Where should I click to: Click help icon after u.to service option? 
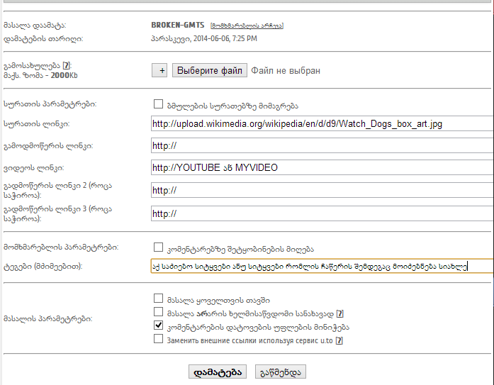(x=339, y=340)
